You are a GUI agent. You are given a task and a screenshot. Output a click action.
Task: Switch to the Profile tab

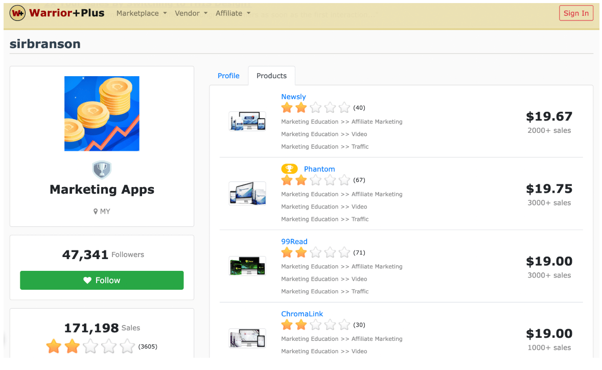(x=228, y=76)
